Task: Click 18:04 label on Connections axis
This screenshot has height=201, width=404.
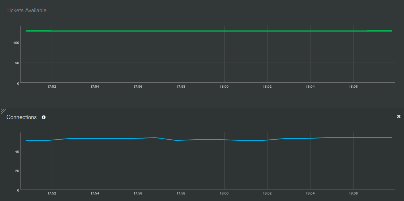Action: point(310,194)
